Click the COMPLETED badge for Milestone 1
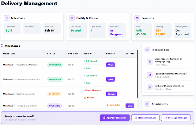196x125 pixels. click(x=55, y=65)
